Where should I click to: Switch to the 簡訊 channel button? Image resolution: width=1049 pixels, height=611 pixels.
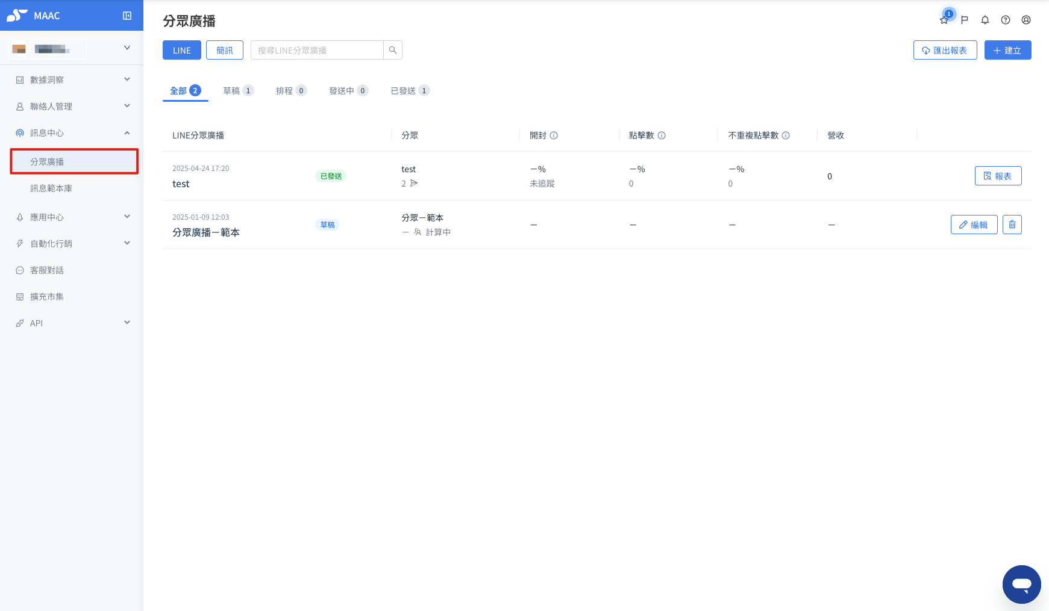click(x=225, y=50)
